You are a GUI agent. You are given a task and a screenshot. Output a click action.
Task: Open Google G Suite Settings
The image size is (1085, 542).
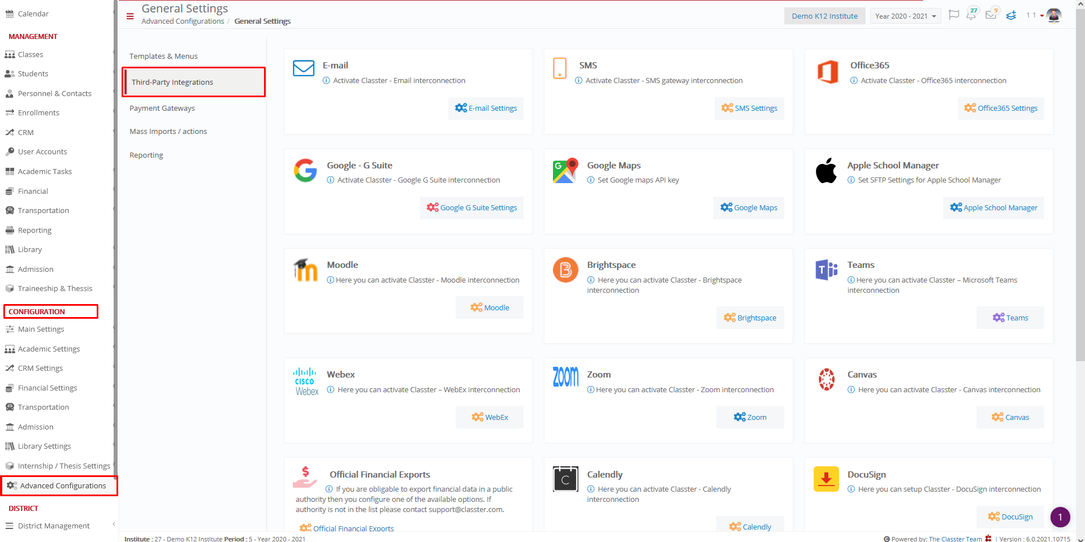pos(472,207)
